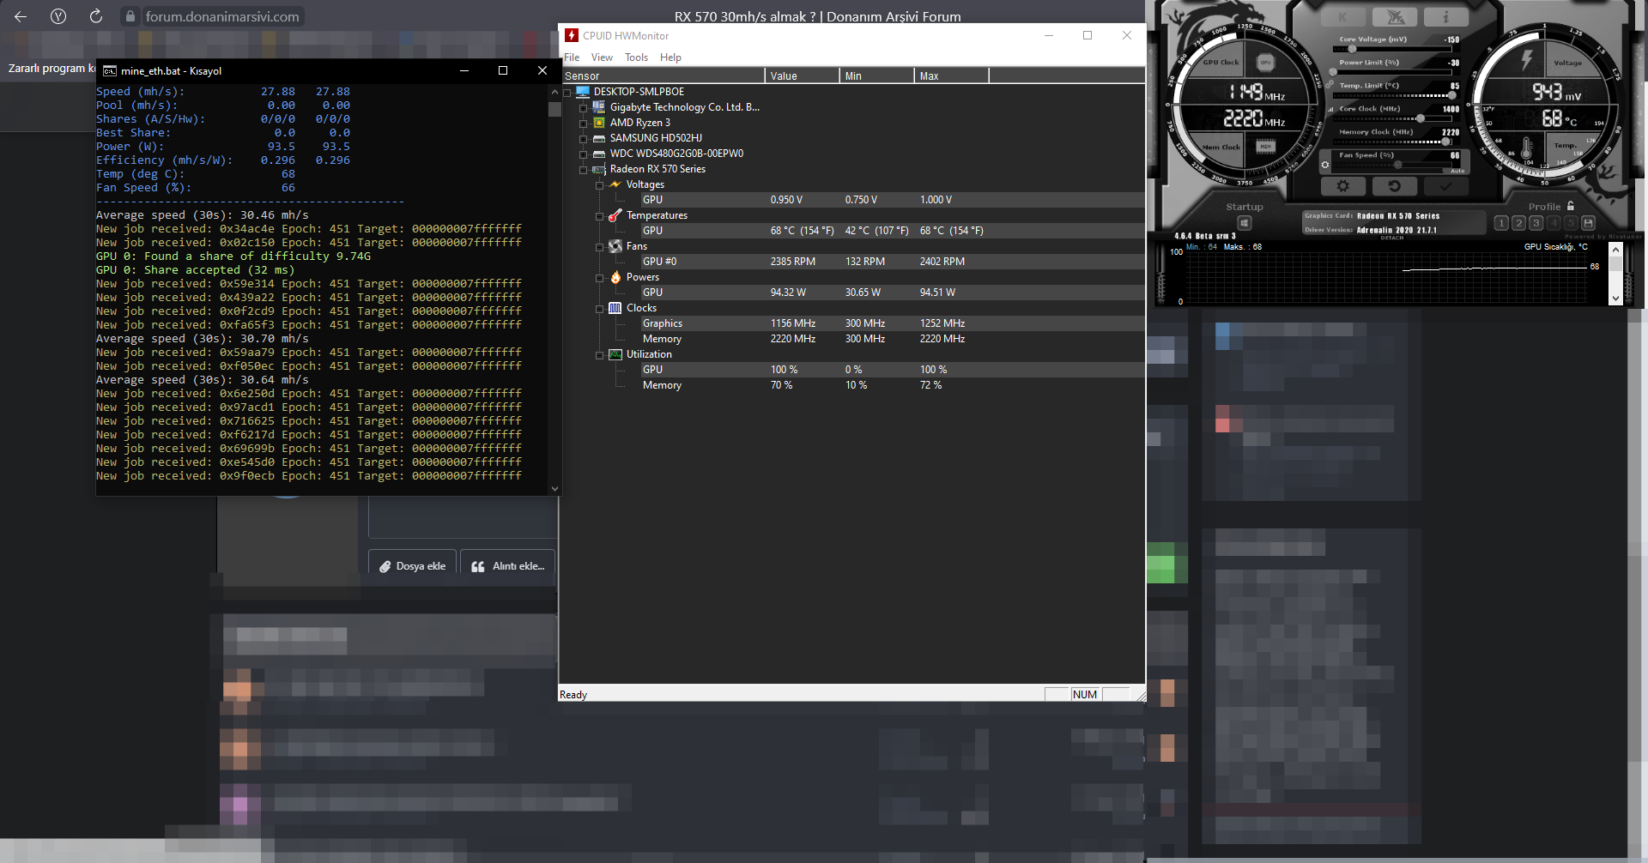Collapse Powers section expander
This screenshot has height=863, width=1648.
[599, 278]
